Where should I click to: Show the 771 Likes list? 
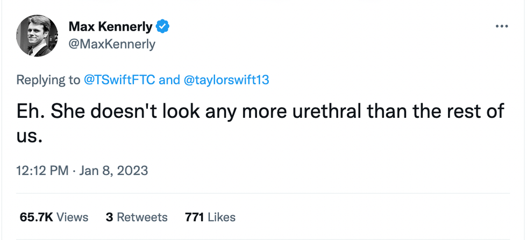[210, 217]
